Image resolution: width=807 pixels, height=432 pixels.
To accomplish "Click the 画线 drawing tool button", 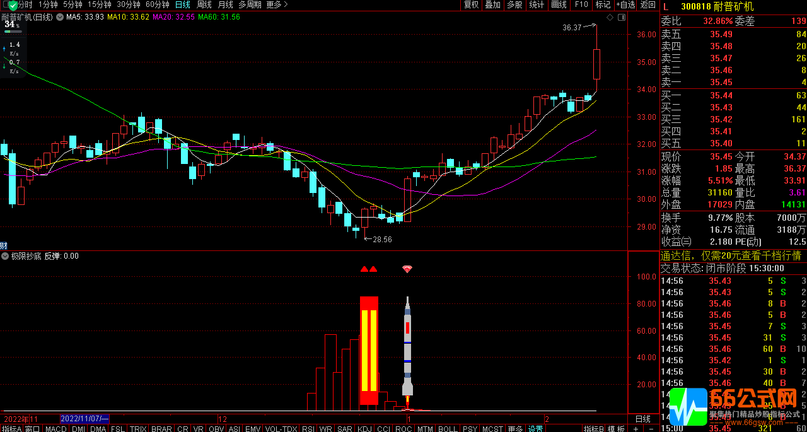I will click(559, 4).
